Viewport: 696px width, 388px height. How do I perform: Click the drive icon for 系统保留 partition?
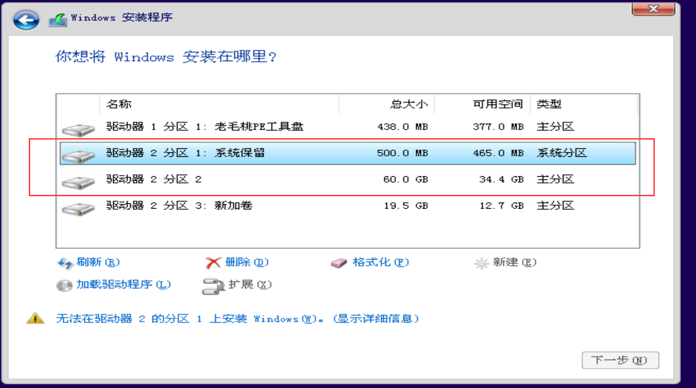(78, 156)
